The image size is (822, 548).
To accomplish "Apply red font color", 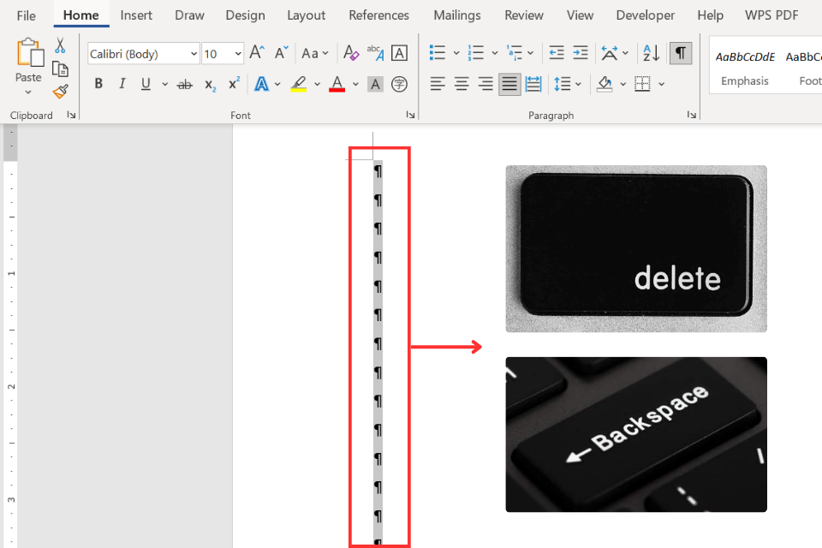I will [337, 84].
